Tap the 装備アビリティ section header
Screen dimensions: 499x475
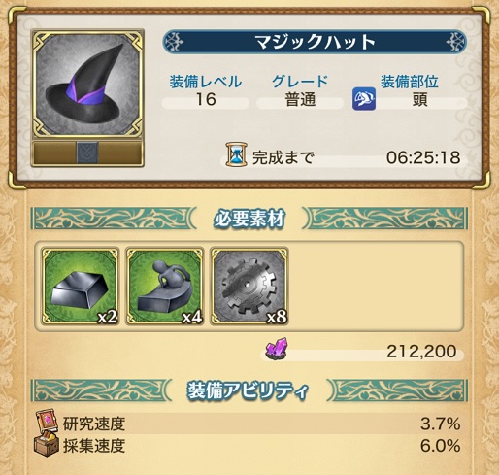tap(249, 391)
